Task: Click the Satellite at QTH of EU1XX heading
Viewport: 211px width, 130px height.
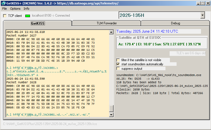Action: click(x=140, y=38)
